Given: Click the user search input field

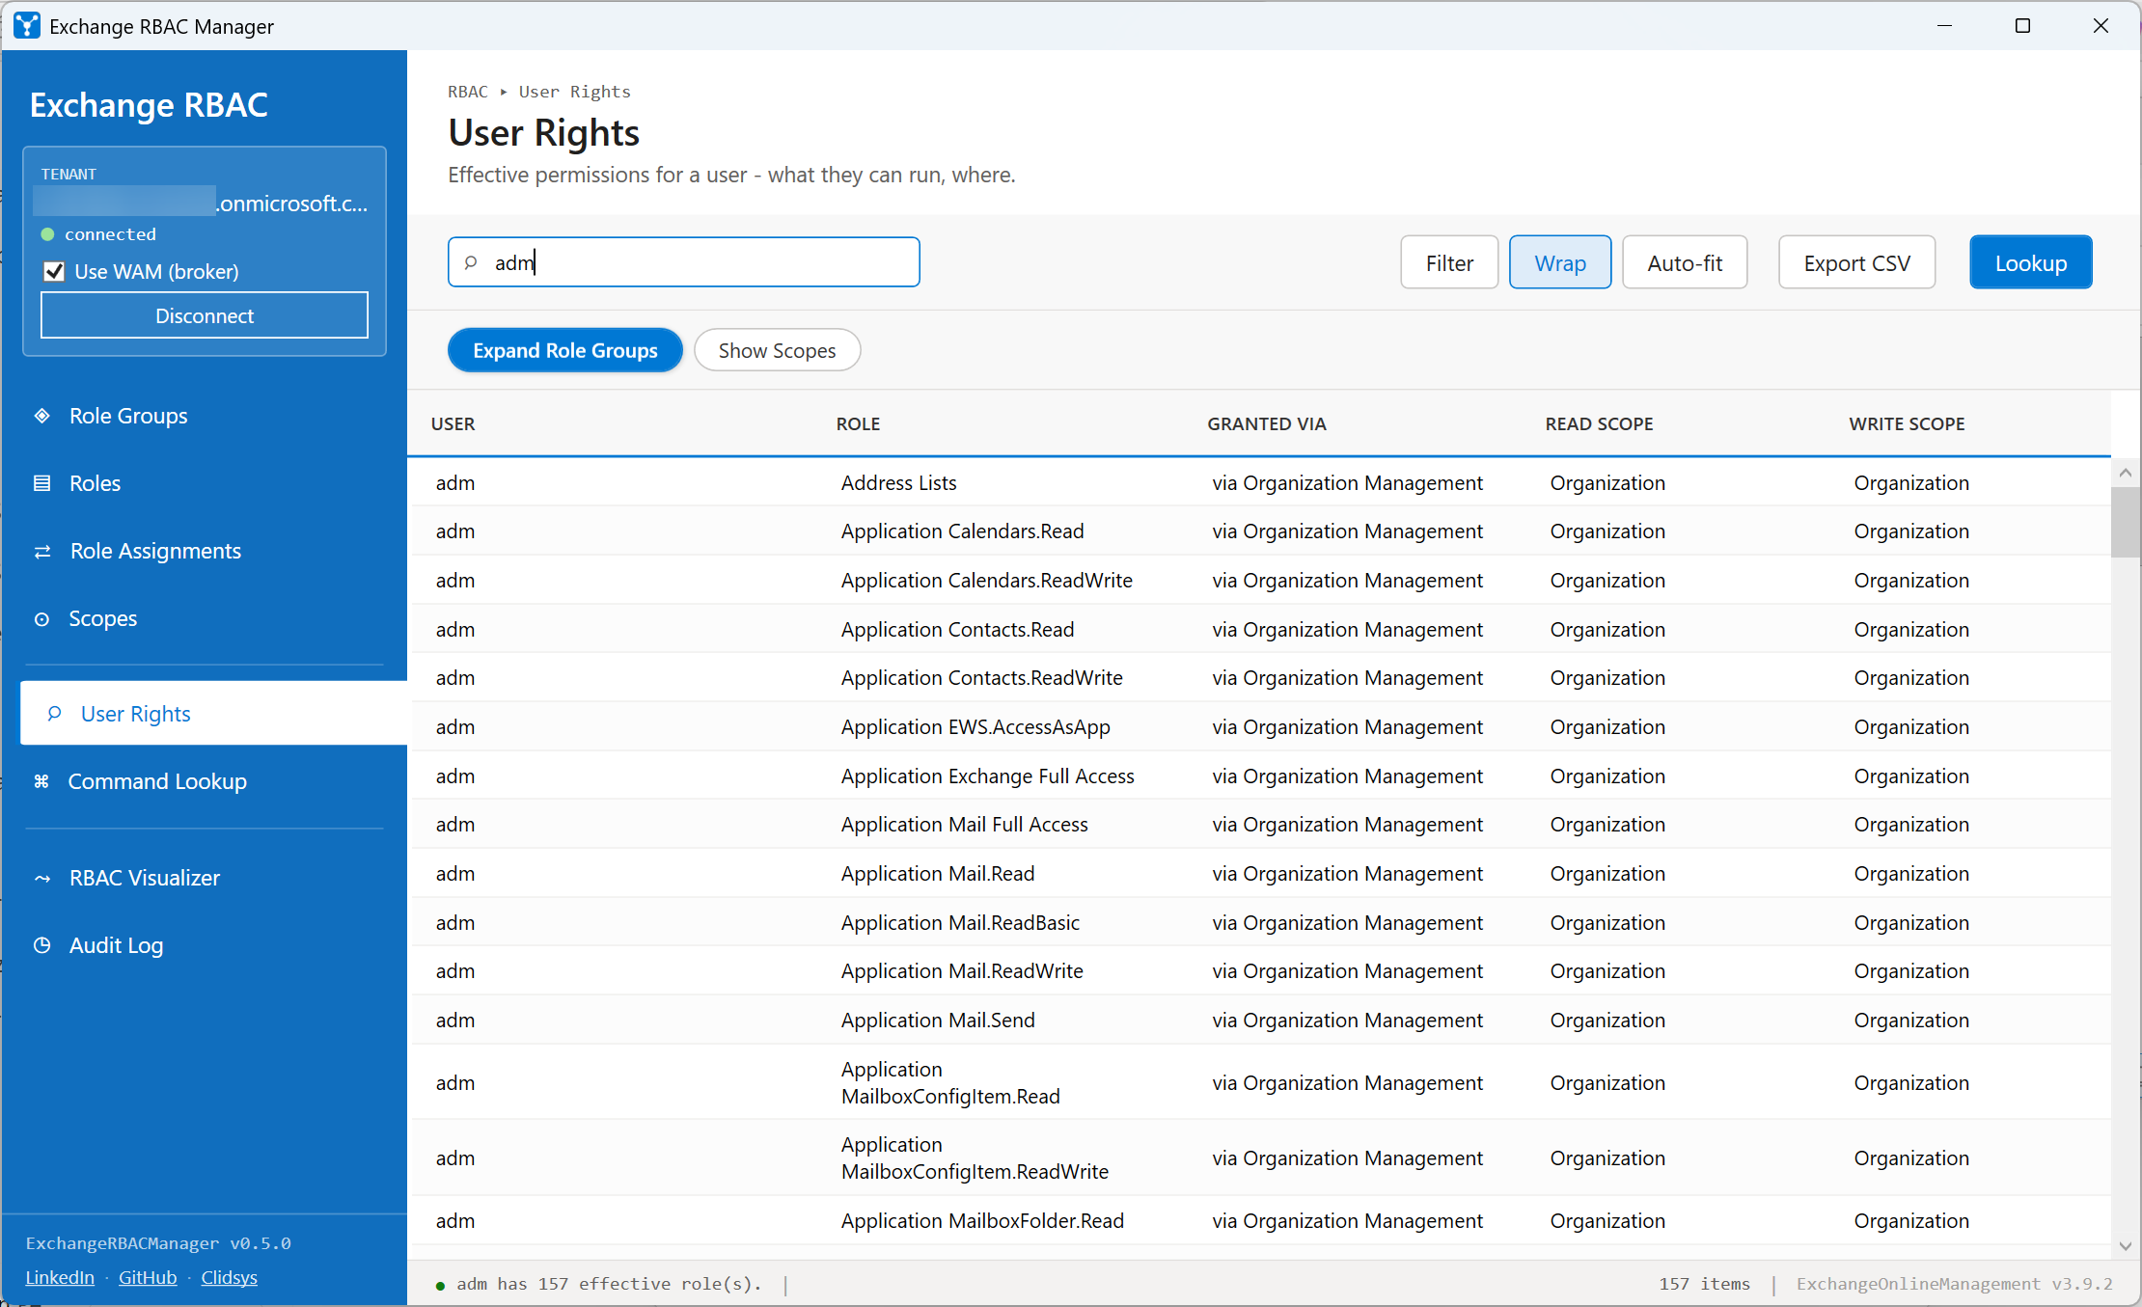Looking at the screenshot, I should 684,262.
